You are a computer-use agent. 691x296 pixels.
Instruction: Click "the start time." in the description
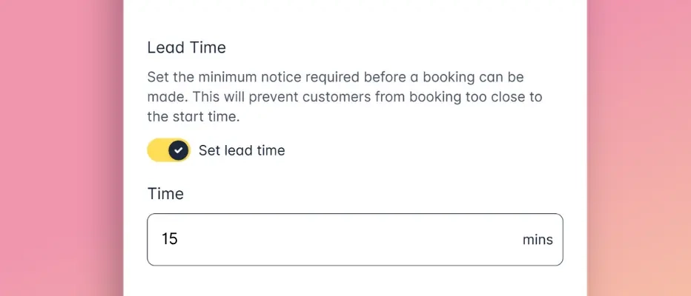(195, 116)
